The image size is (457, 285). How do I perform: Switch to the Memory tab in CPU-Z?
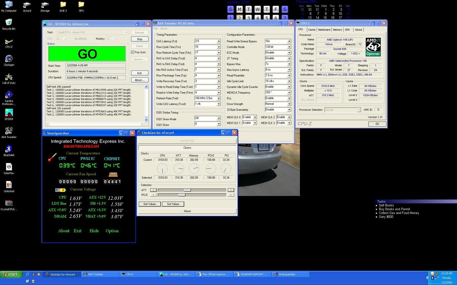pos(337,30)
